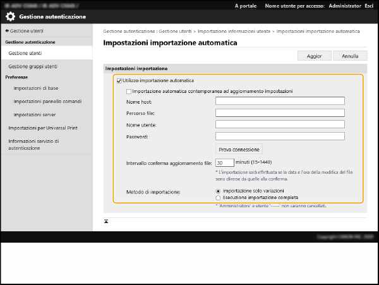Disable the Utilizzo importazione automatica checkbox
379x285 pixels.
pyautogui.click(x=119, y=81)
